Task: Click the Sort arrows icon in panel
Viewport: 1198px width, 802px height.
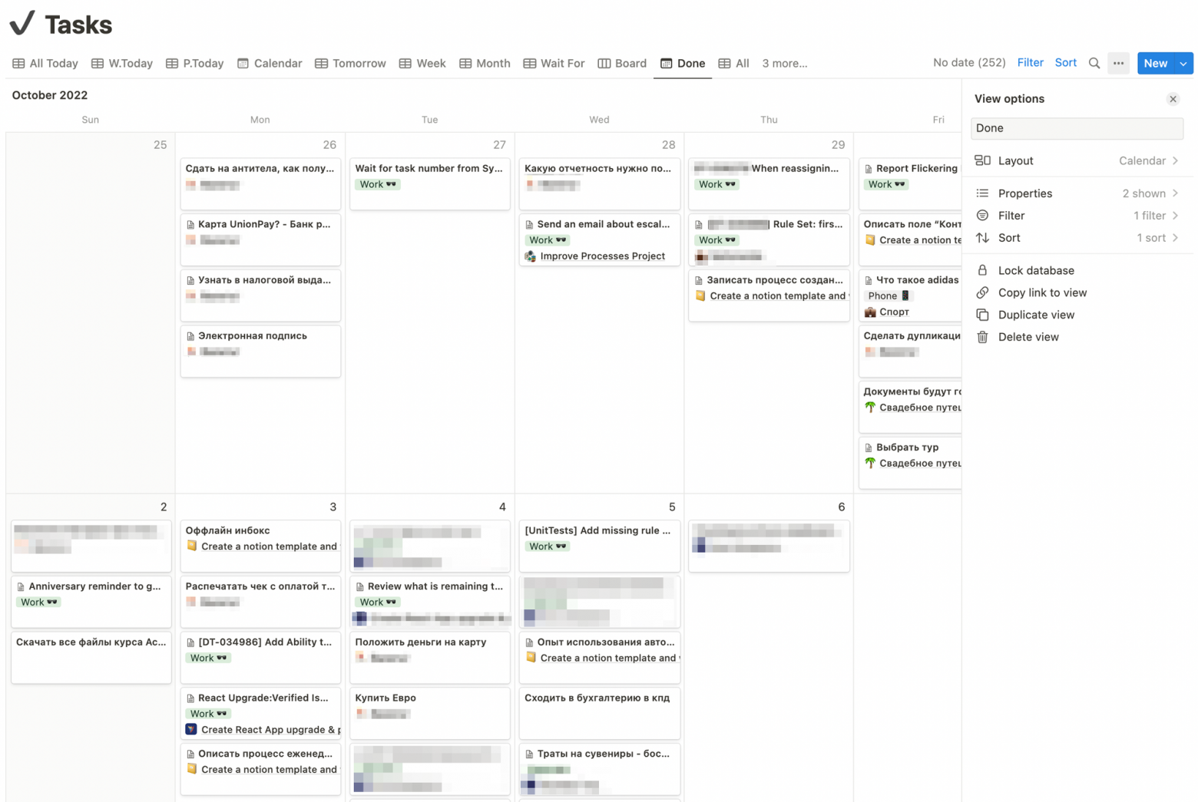Action: click(982, 238)
